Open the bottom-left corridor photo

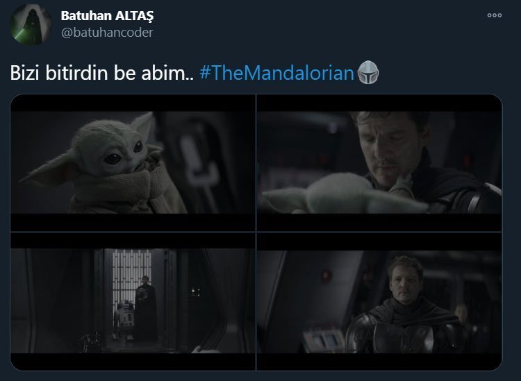coord(133,301)
